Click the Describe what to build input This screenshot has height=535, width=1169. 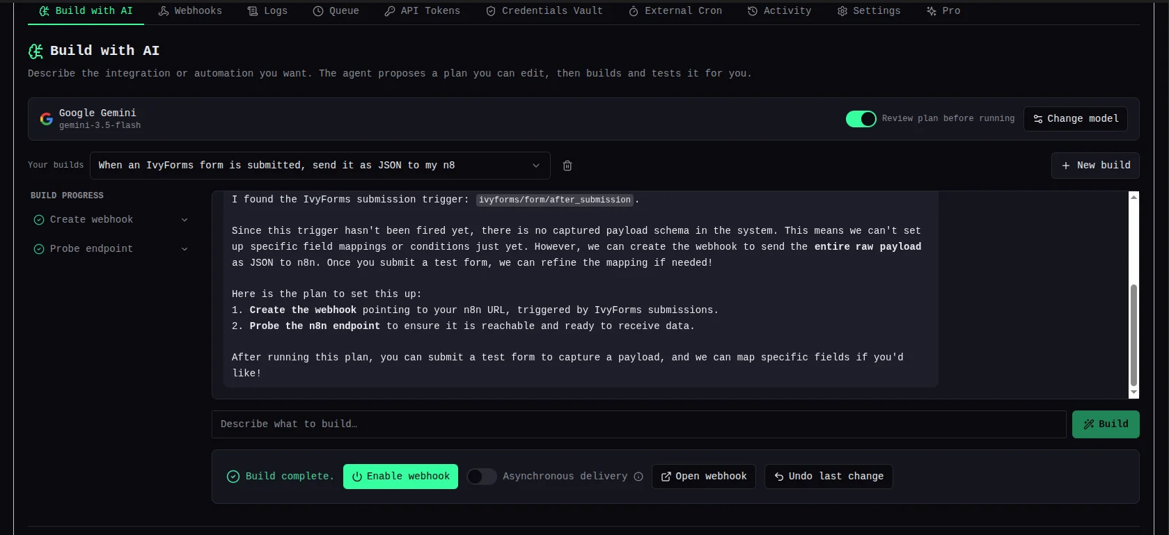tap(638, 424)
